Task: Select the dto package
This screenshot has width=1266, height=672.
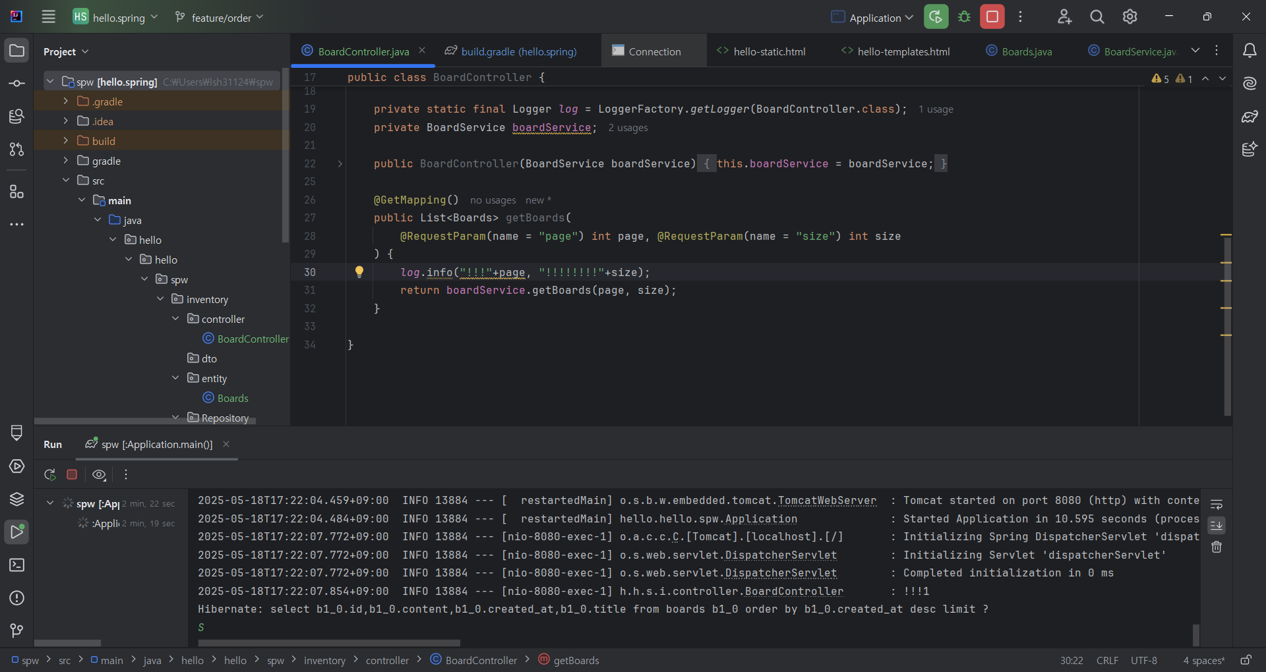Action: click(202, 358)
